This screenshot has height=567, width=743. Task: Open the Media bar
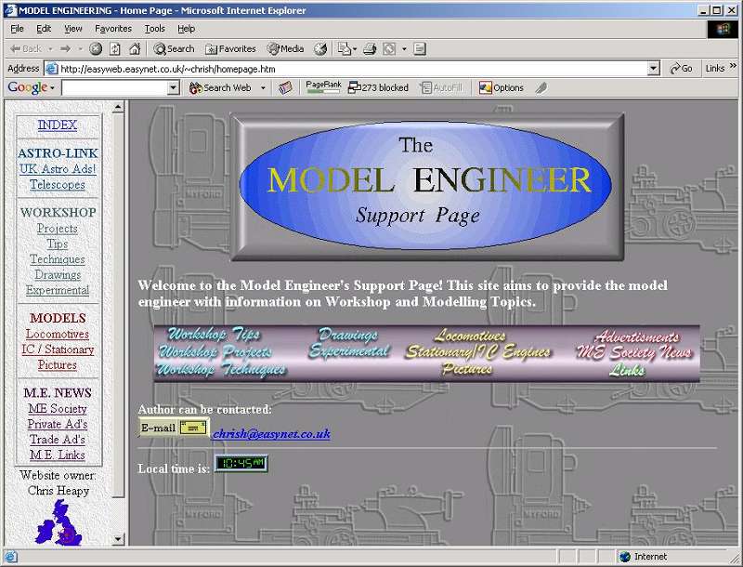285,48
